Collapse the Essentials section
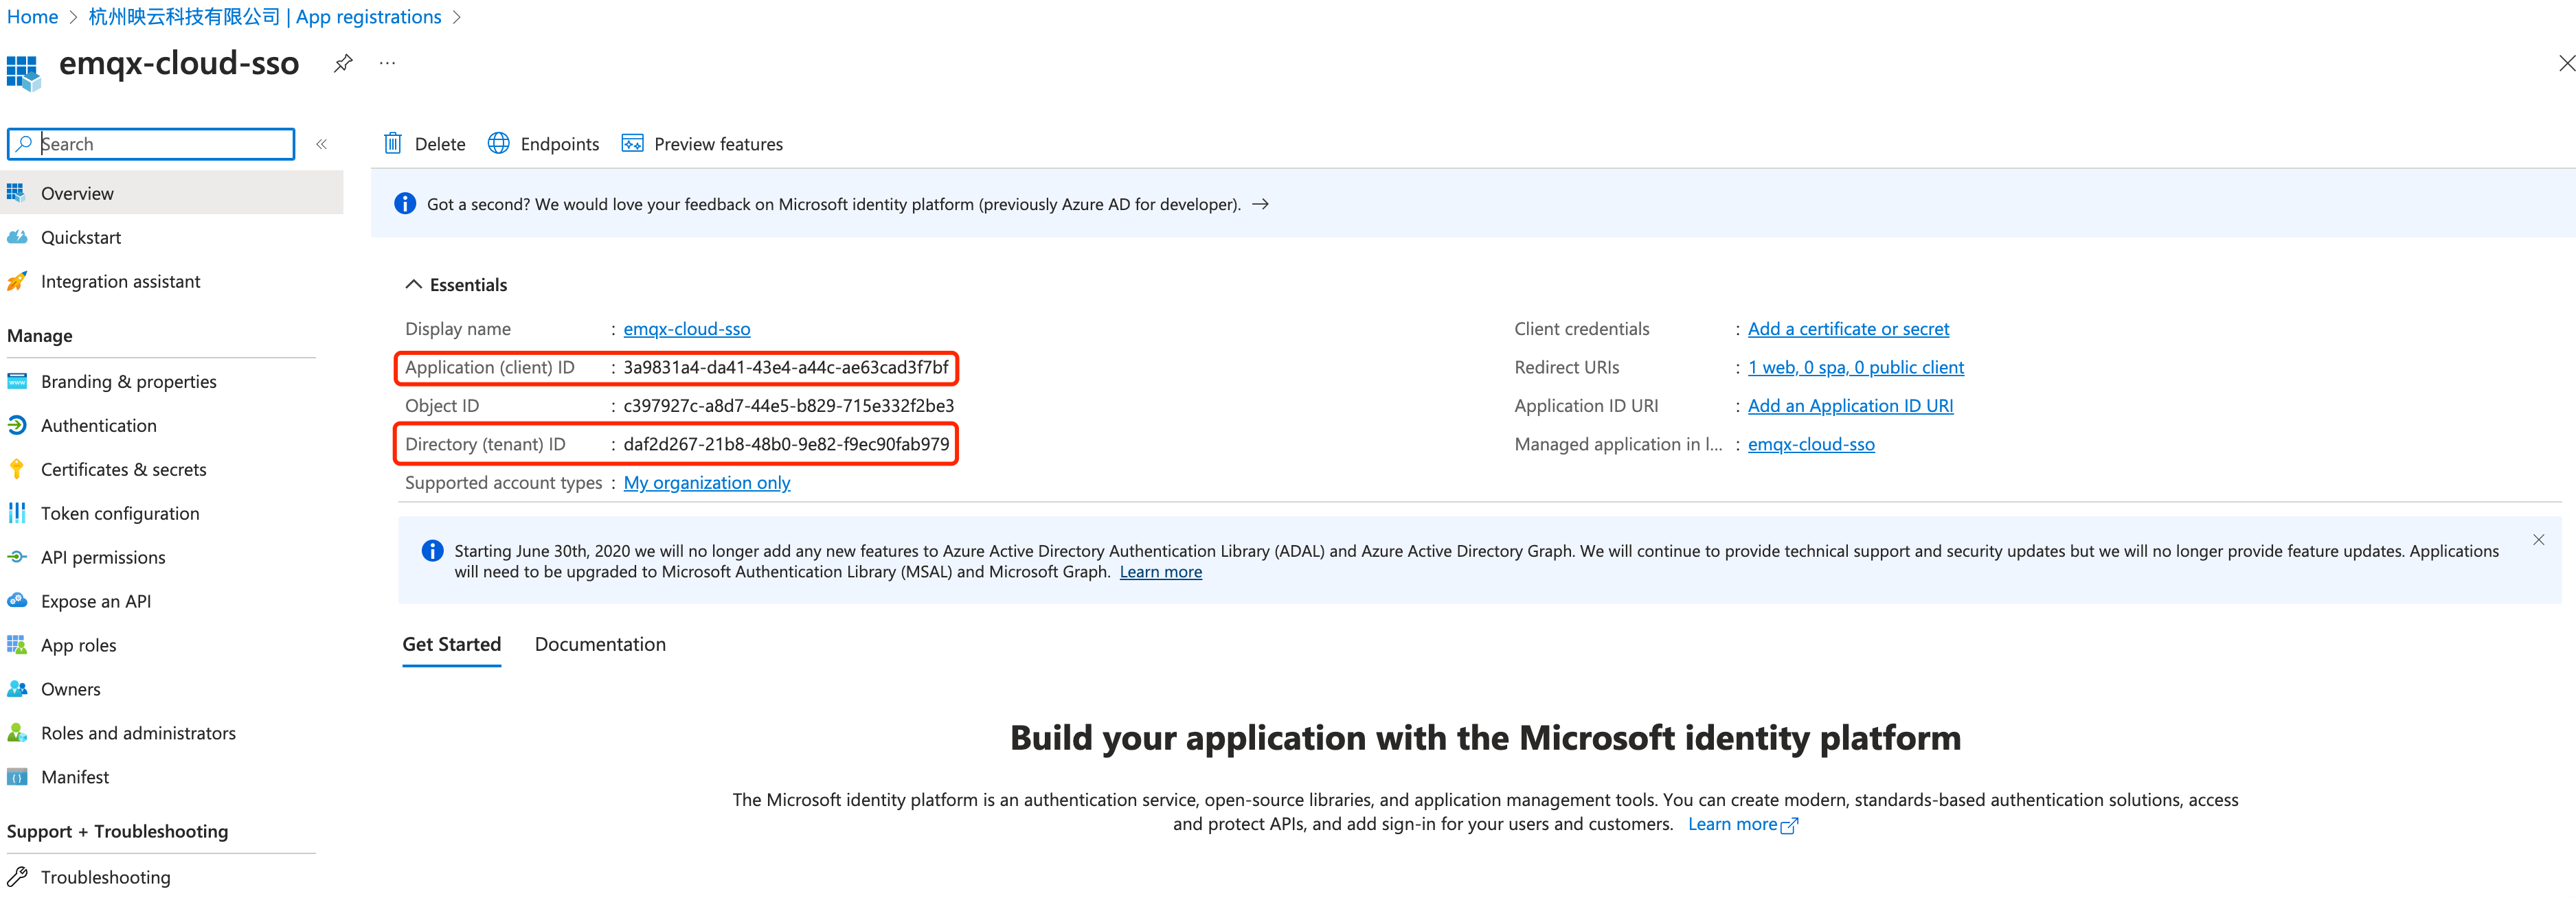2576x898 pixels. (x=413, y=285)
